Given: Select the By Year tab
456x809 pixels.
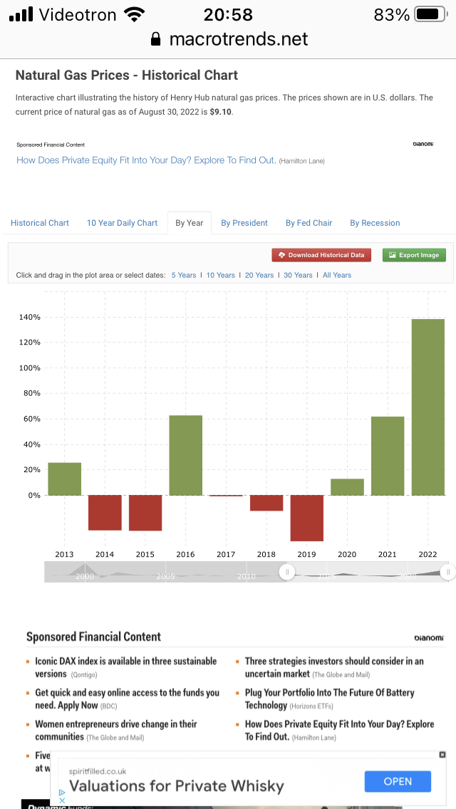Looking at the screenshot, I should coord(189,223).
